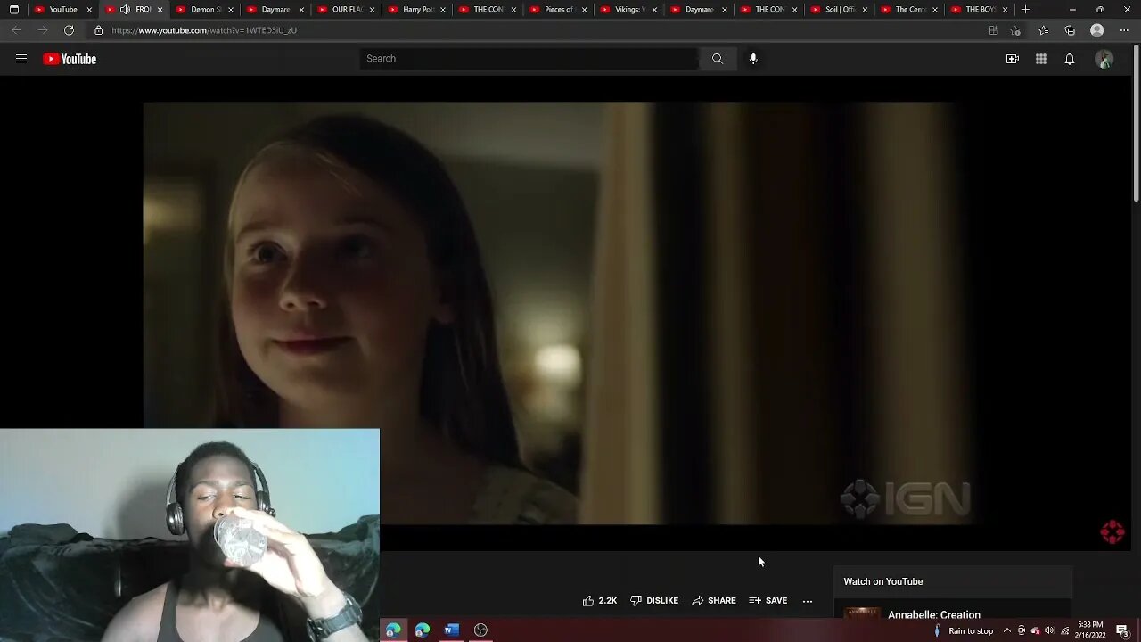Switch to the The Centr tab

click(910, 10)
